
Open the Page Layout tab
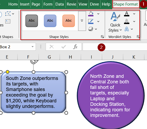tap(36, 4)
